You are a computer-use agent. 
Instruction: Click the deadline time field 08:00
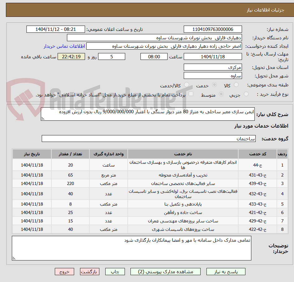[x=154, y=56]
